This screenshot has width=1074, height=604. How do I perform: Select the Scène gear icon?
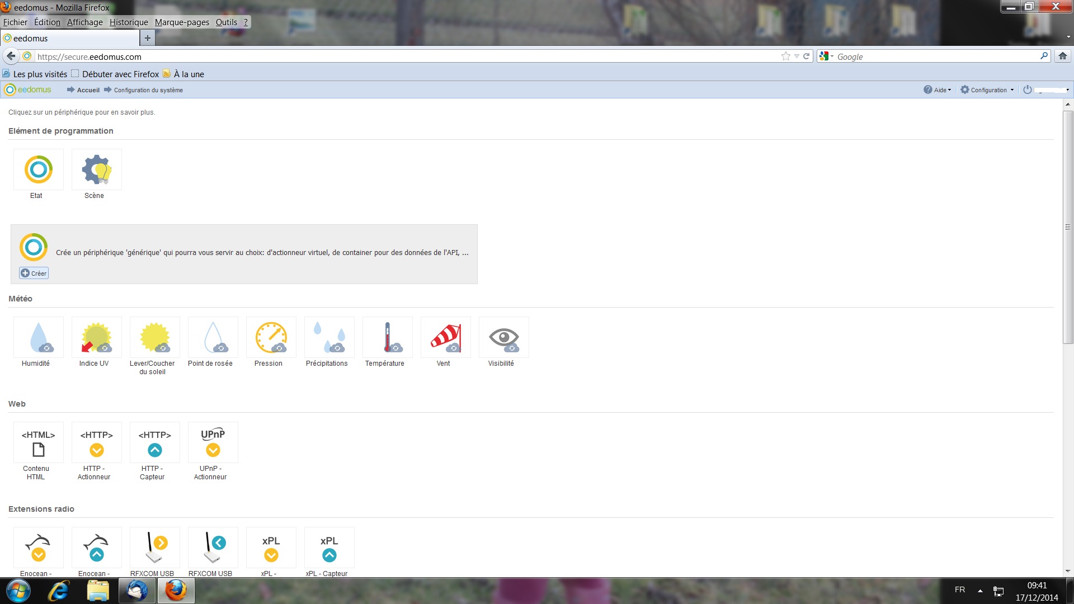(97, 169)
